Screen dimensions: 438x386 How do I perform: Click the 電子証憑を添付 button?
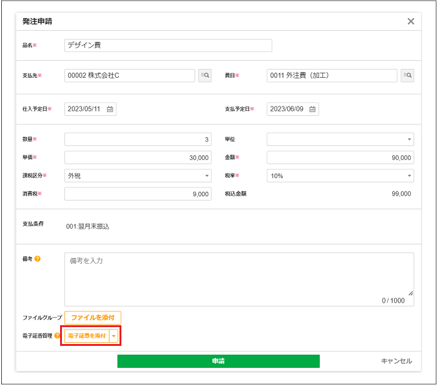coord(87,336)
